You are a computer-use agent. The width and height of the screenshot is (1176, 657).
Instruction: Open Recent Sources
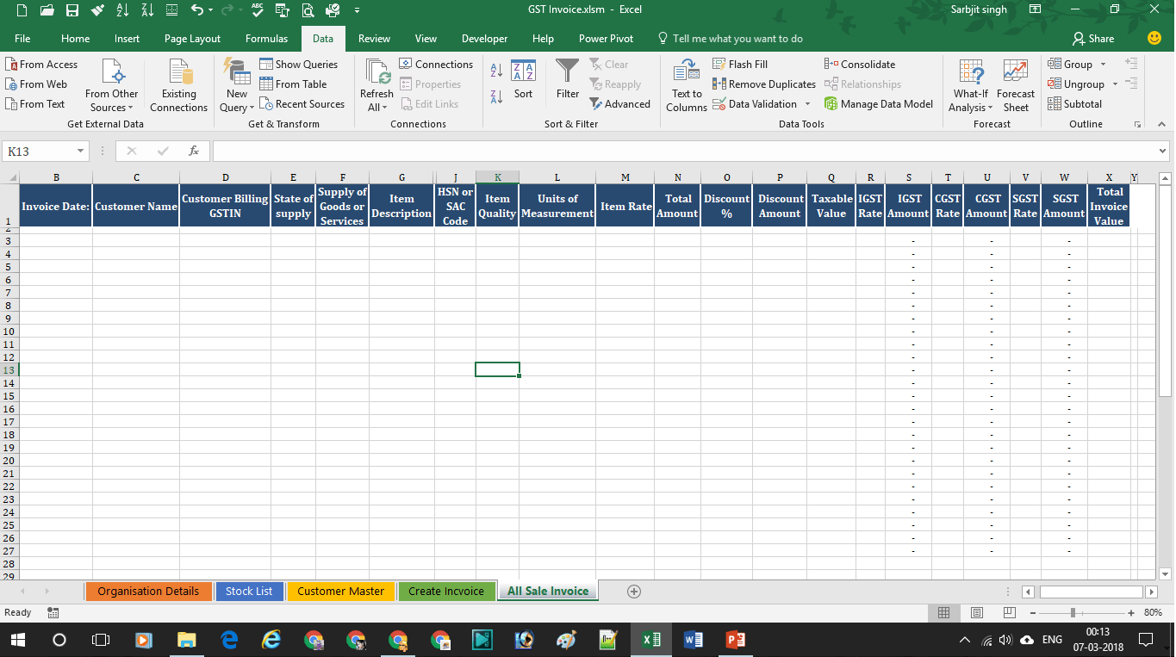[302, 104]
